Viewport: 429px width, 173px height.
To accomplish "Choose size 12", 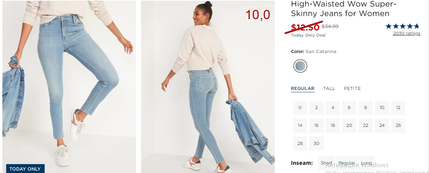I will pos(398,108).
